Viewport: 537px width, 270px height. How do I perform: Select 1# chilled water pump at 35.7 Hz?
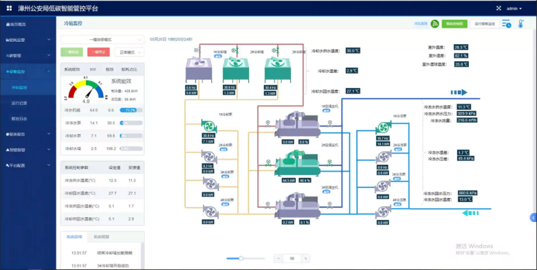click(x=383, y=128)
